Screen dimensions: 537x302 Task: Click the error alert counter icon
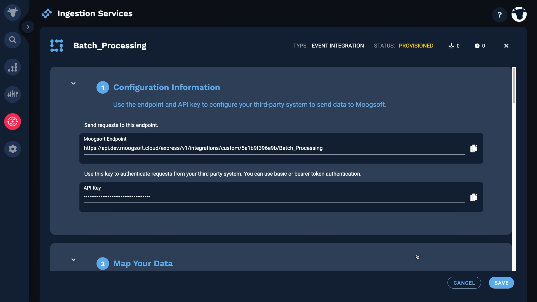(x=477, y=46)
